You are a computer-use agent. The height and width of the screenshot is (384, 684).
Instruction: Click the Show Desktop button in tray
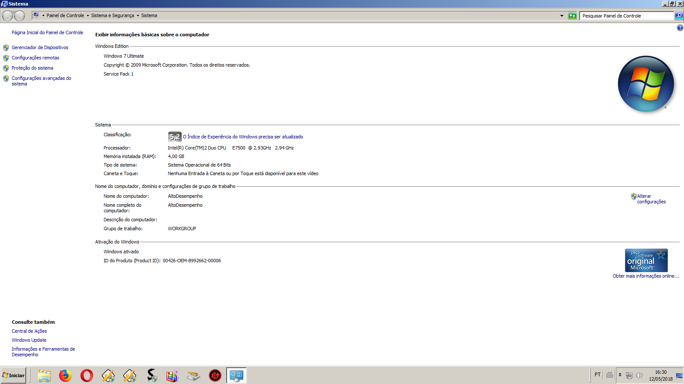coord(679,376)
